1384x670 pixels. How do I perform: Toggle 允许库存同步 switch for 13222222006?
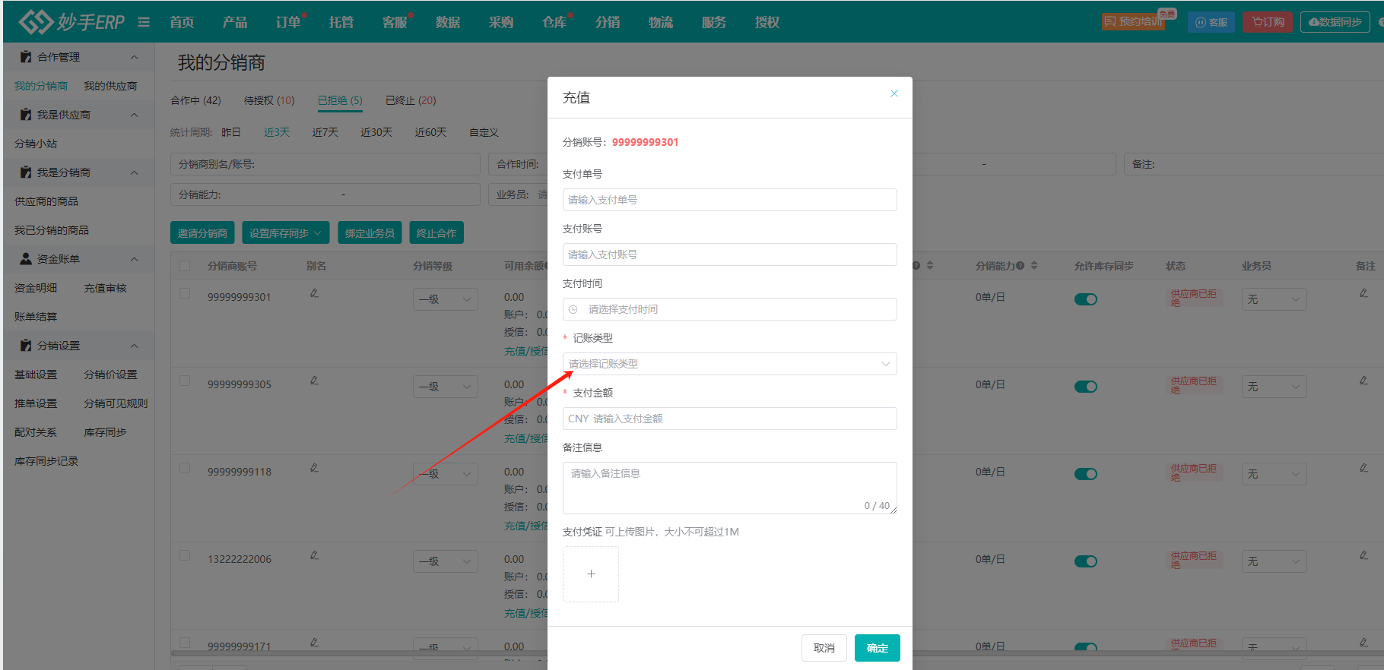coord(1086,561)
